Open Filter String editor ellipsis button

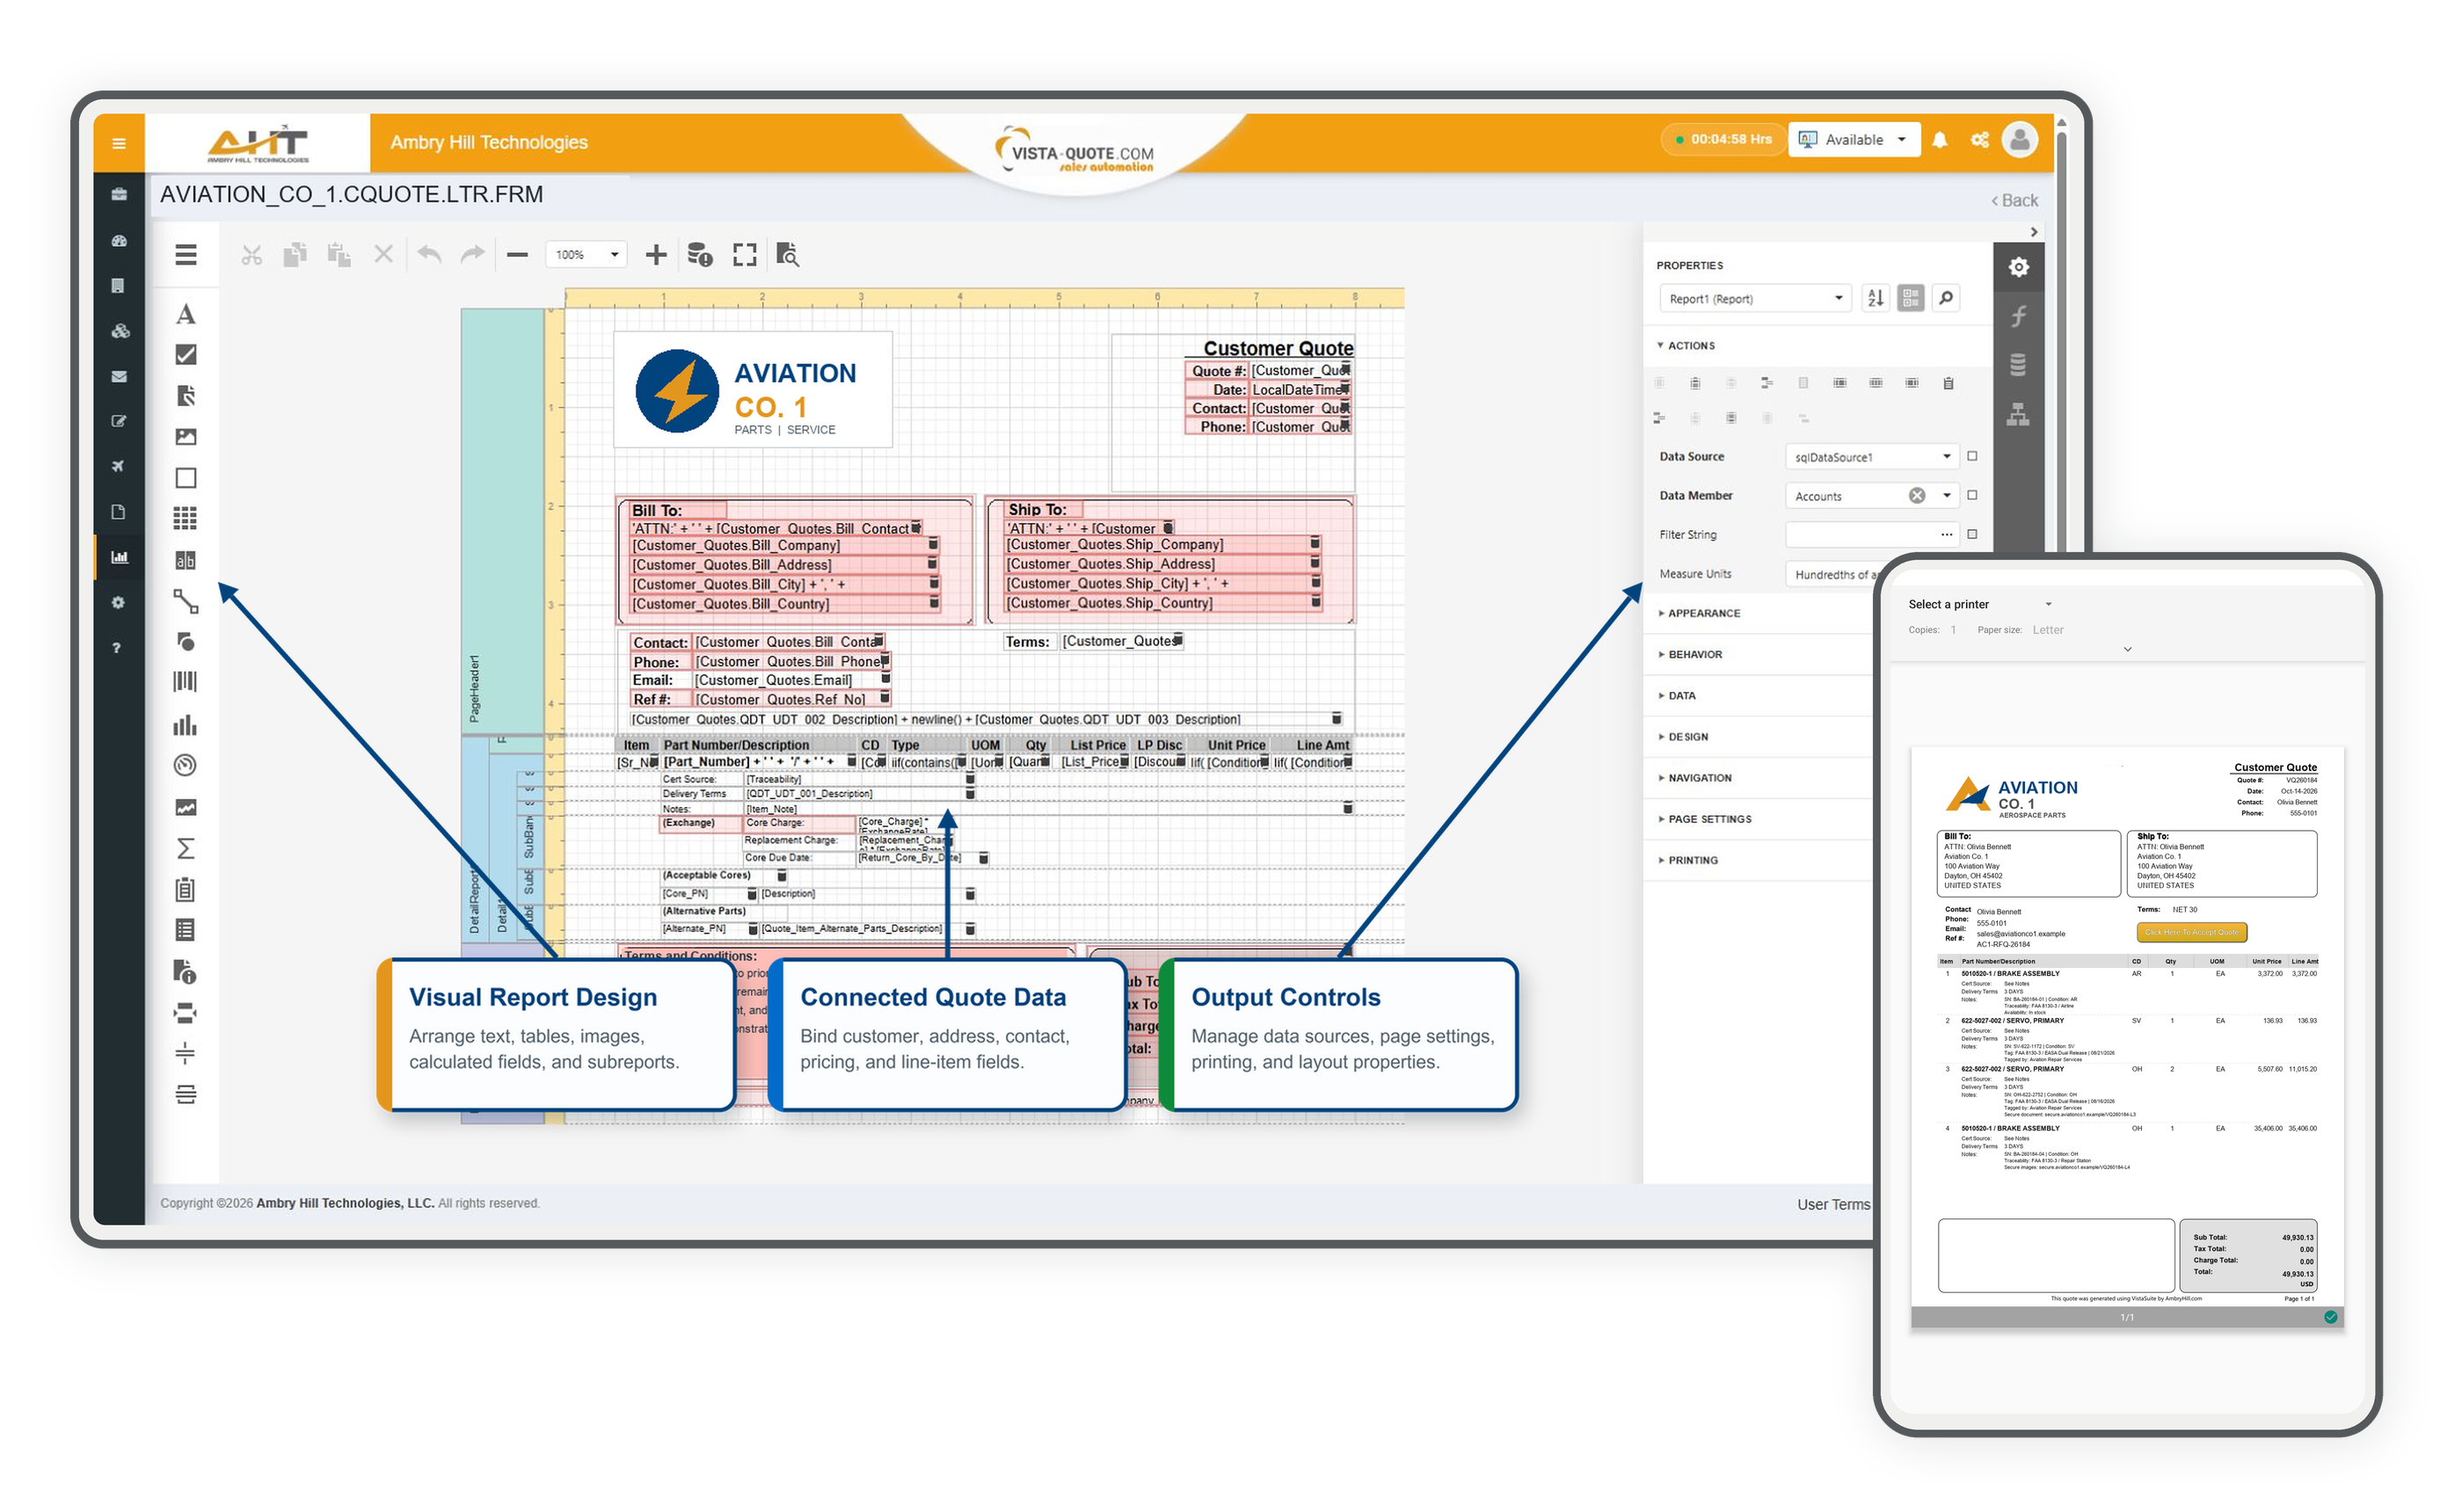pyautogui.click(x=1948, y=535)
